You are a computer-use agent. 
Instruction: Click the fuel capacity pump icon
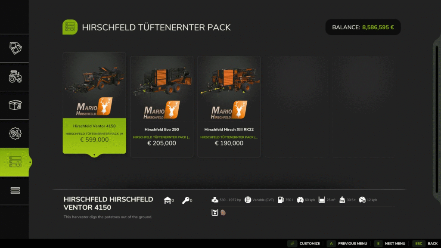(x=281, y=200)
